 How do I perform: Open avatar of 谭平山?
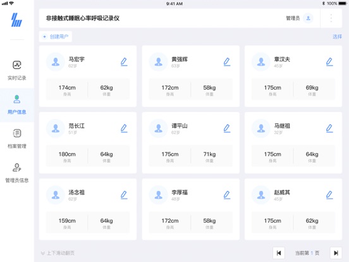158,128
